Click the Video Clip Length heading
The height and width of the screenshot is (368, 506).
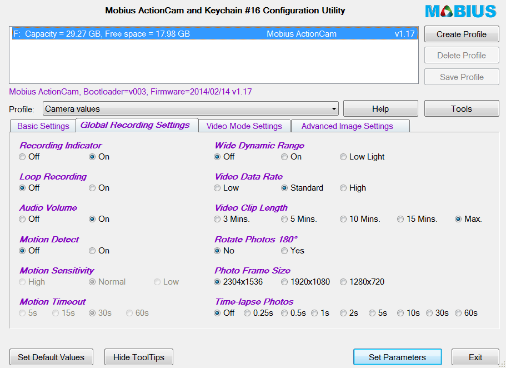click(x=251, y=208)
